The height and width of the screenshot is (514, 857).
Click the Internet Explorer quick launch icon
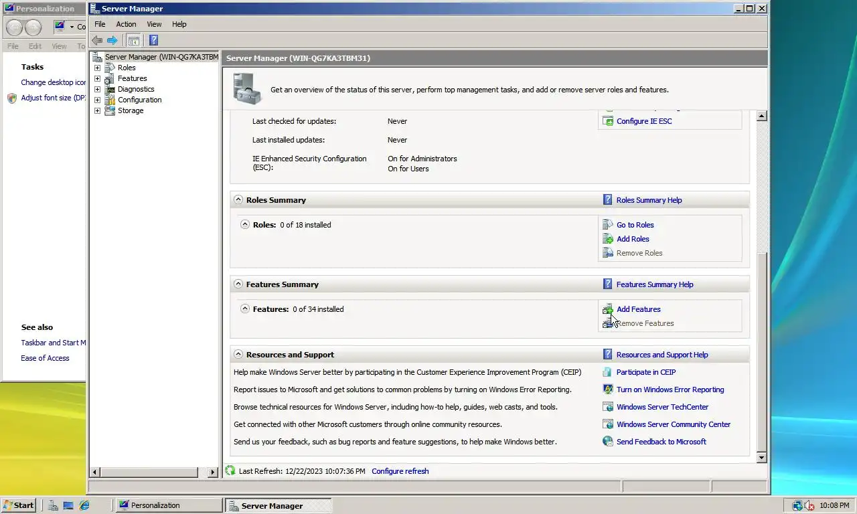pos(84,505)
